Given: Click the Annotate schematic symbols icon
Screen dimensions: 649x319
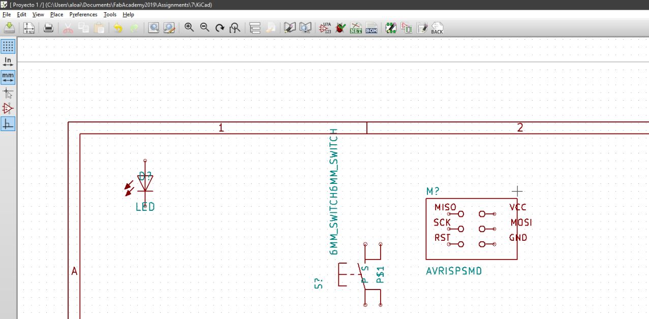Looking at the screenshot, I should (x=325, y=28).
